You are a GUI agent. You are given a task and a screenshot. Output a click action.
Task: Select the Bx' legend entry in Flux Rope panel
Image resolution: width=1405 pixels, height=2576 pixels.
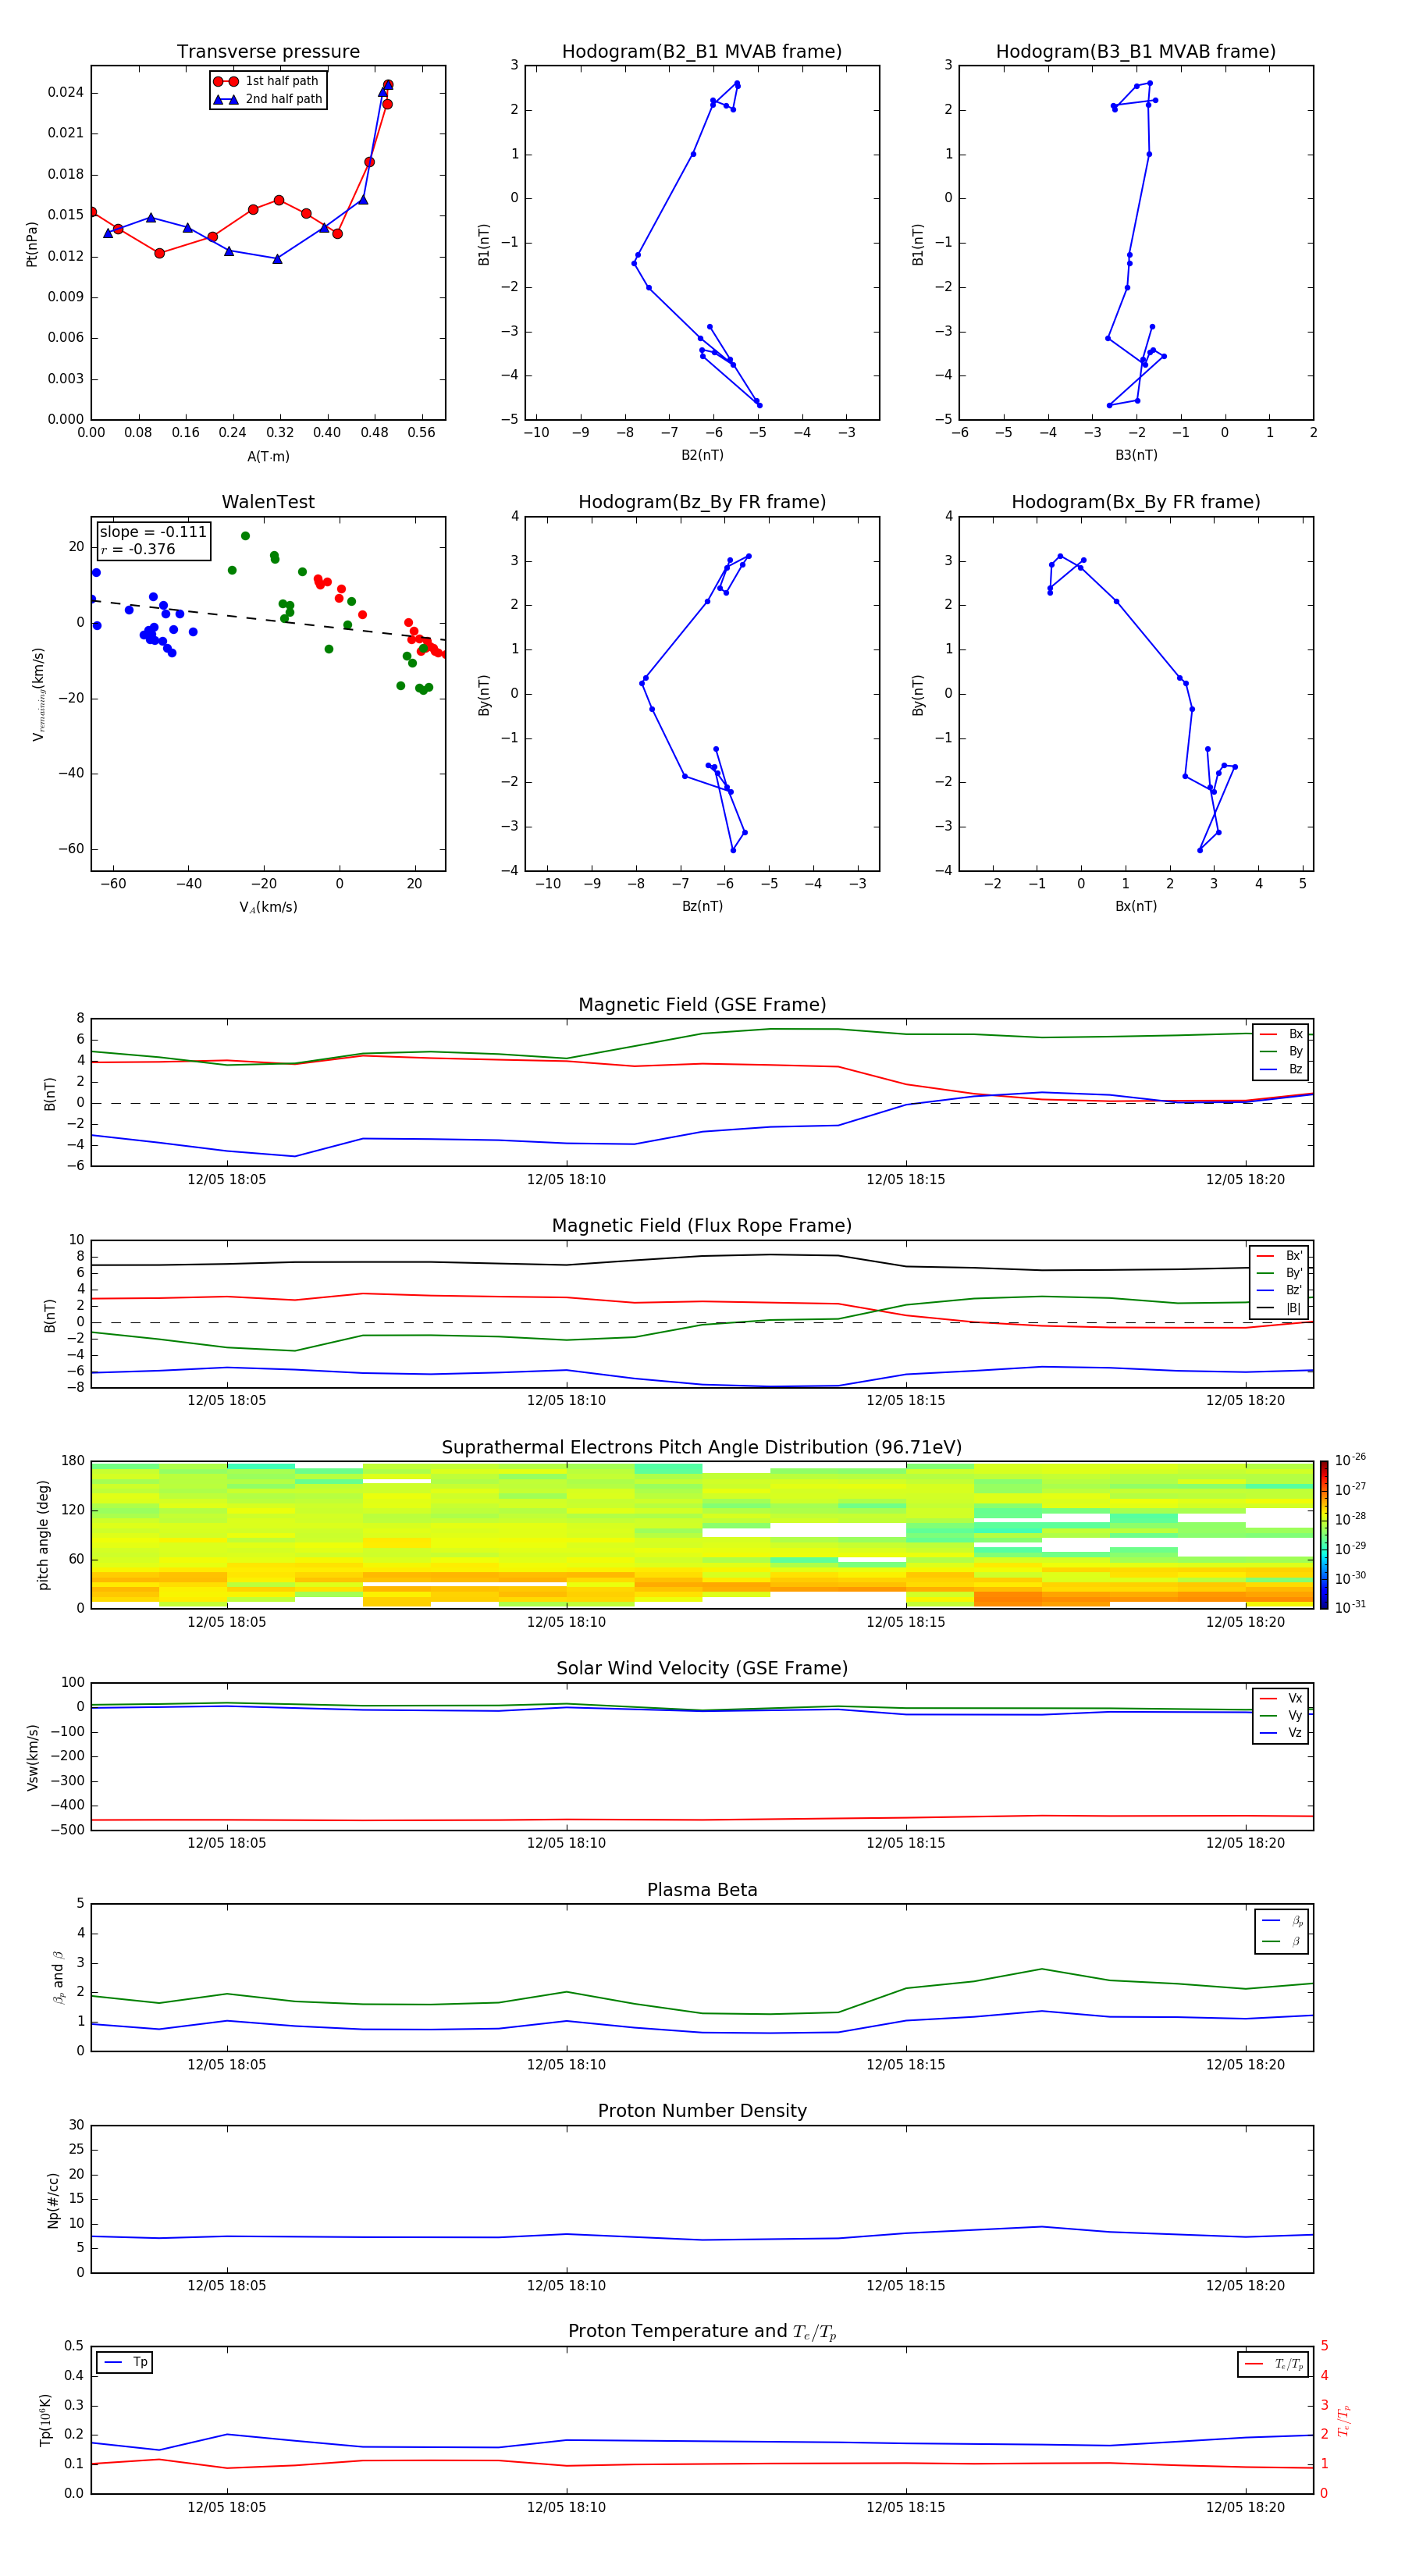tap(1280, 1256)
